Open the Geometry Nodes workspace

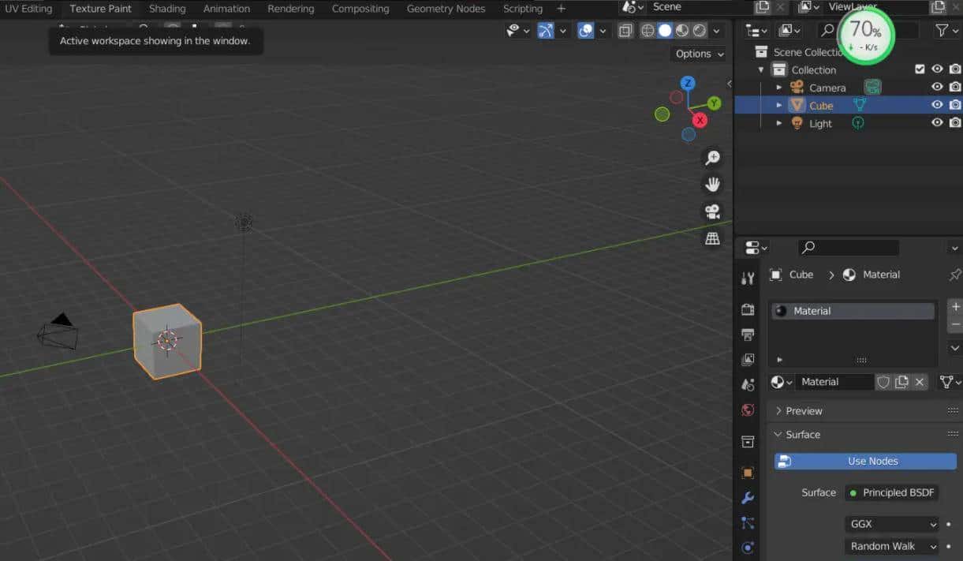coord(446,9)
